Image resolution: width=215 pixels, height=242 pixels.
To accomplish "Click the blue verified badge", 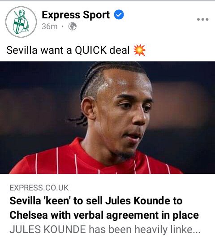I will pos(119,14).
